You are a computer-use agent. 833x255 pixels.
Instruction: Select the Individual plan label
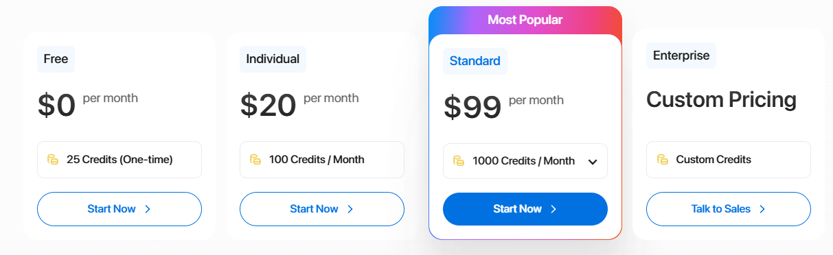pos(273,59)
